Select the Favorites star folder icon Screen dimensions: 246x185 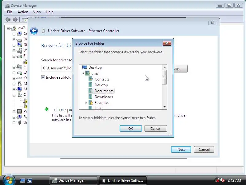click(91, 103)
